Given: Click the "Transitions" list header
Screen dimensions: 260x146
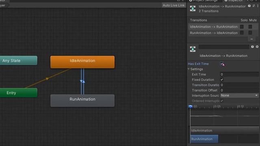Looking at the screenshot, I should point(199,20).
